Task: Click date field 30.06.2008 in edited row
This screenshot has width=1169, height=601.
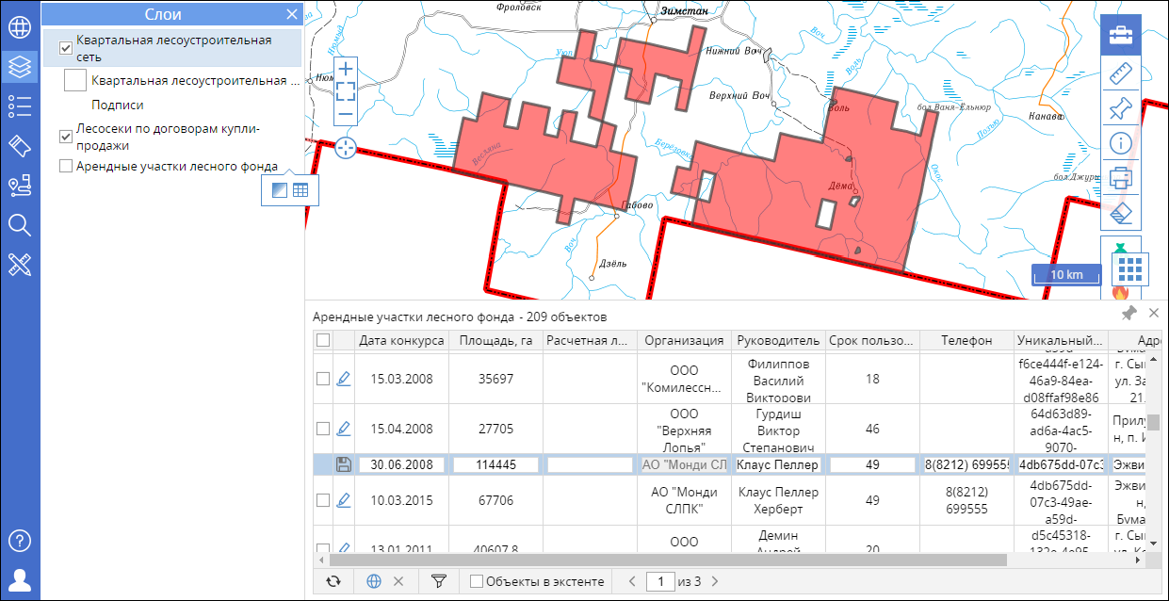Action: click(x=401, y=464)
